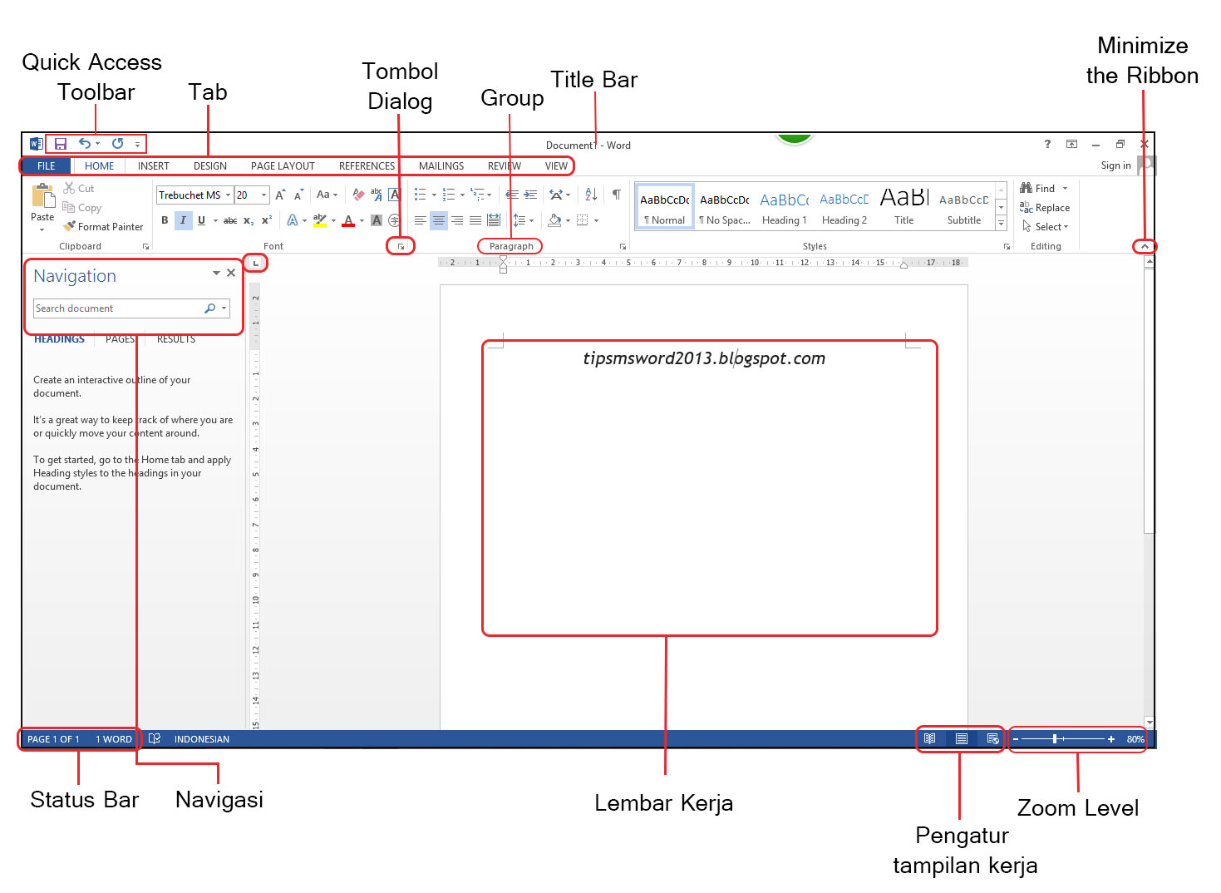
Task: Click the Sign in link
Action: point(1115,165)
